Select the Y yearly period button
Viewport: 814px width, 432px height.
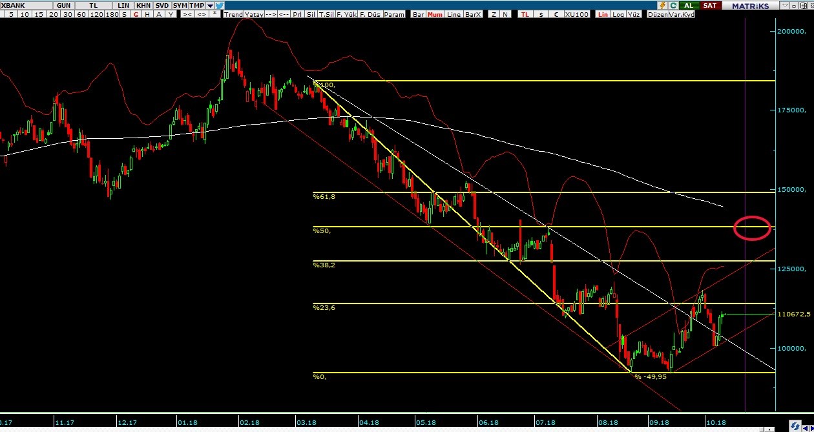(171, 14)
